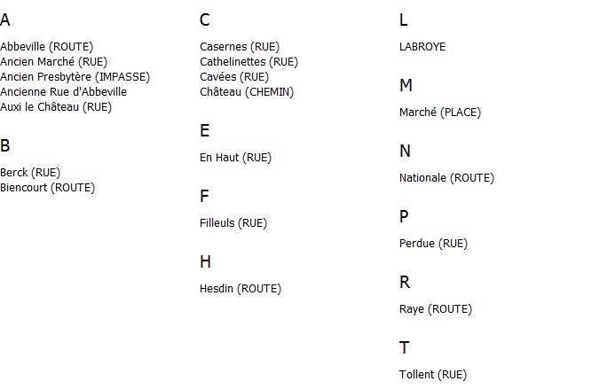Open Biencourt (ROUTE)

[47, 188]
